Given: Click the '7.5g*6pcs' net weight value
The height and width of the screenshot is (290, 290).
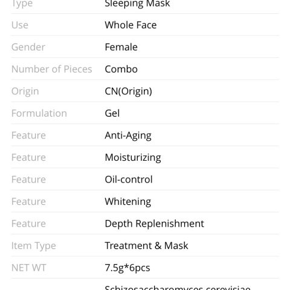Looking at the screenshot, I should (127, 268).
